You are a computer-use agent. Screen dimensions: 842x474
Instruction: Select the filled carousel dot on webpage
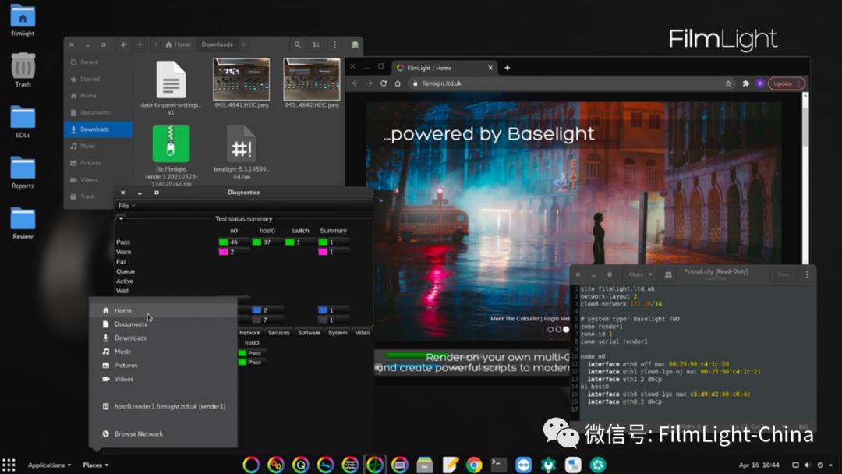pos(566,329)
